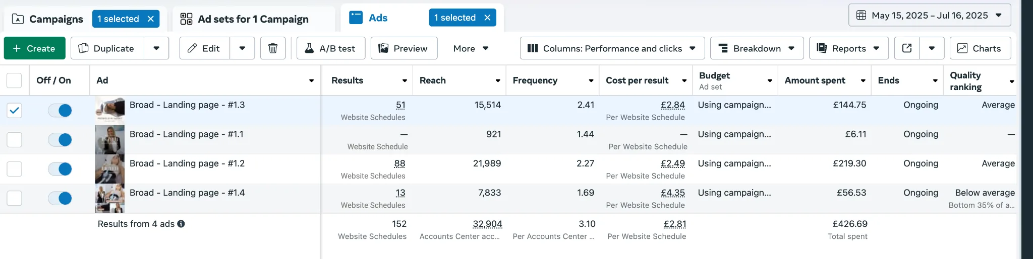1033x259 pixels.
Task: Switch to the Campaigns tab
Action: coord(47,19)
